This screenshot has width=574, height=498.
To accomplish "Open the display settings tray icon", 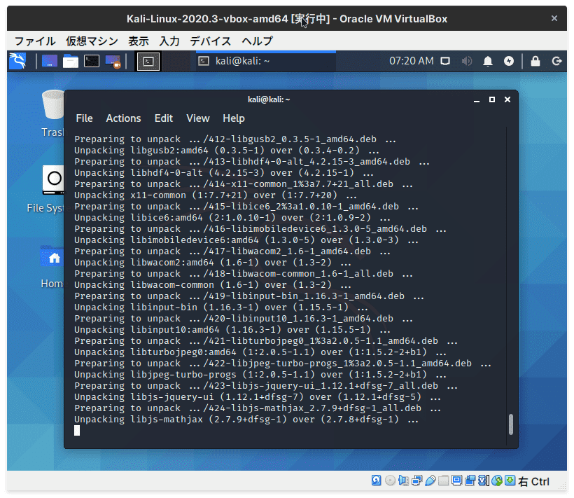I will (445, 61).
